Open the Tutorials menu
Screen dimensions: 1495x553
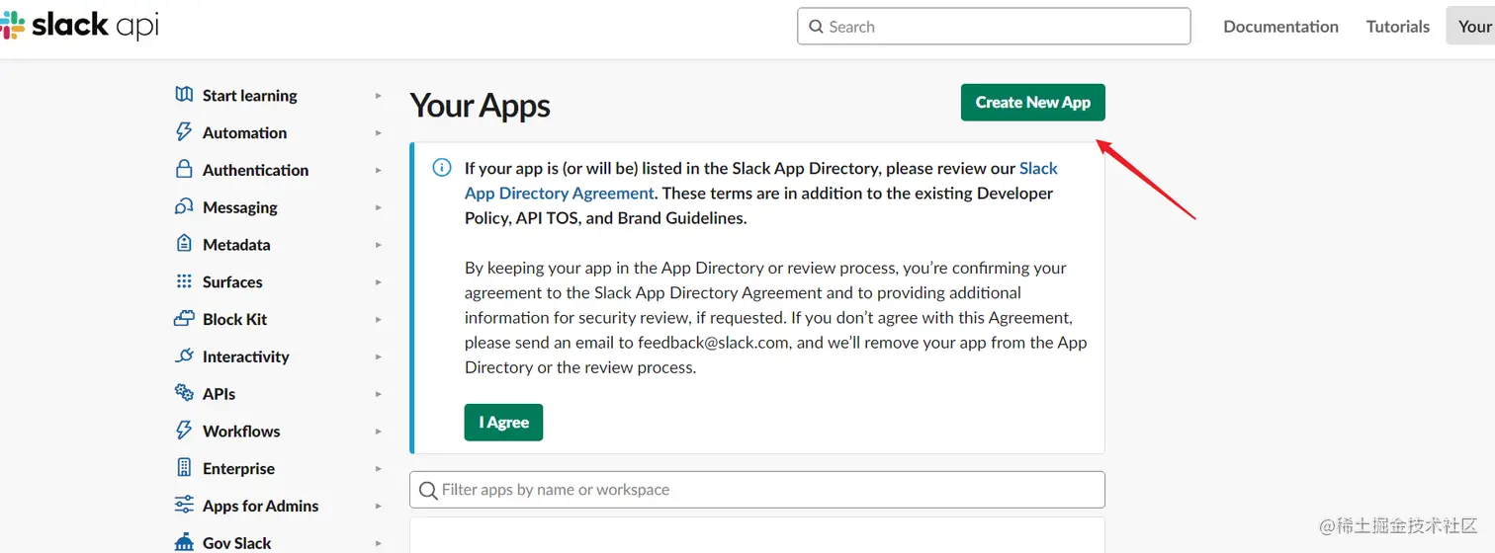(x=1397, y=27)
